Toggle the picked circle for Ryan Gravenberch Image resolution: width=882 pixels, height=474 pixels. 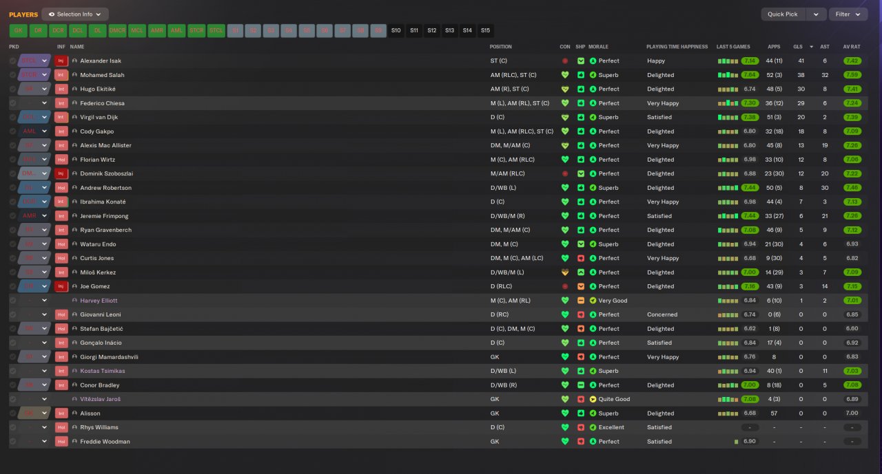tap(12, 230)
